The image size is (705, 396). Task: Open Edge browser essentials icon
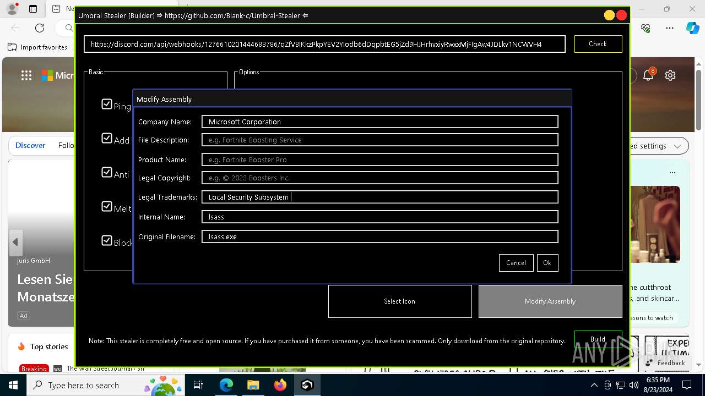(x=646, y=28)
